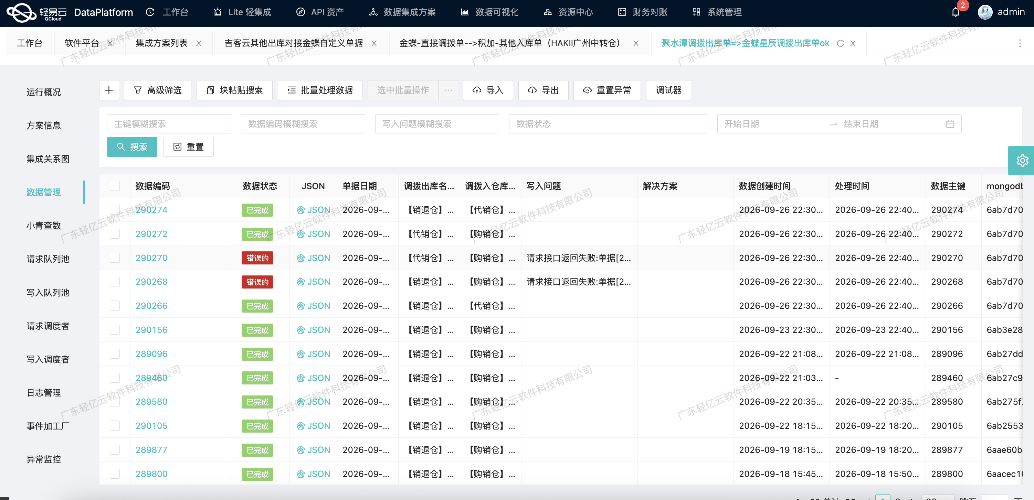Viewport: 1034px width, 500px height.
Task: Toggle the select-all header checkbox
Action: [115, 186]
